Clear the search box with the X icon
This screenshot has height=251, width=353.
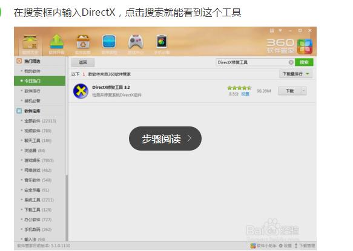pos(291,62)
